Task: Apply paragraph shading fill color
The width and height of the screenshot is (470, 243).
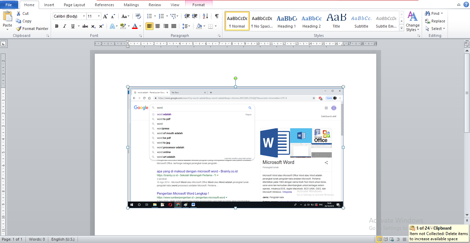Action: coord(199,26)
